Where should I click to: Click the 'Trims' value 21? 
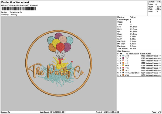click(x=131, y=24)
